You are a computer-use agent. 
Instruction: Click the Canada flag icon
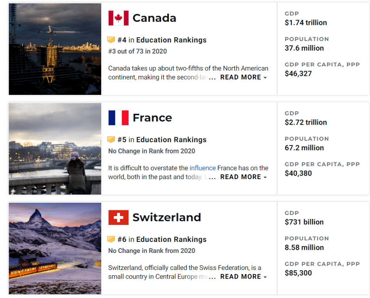[119, 18]
